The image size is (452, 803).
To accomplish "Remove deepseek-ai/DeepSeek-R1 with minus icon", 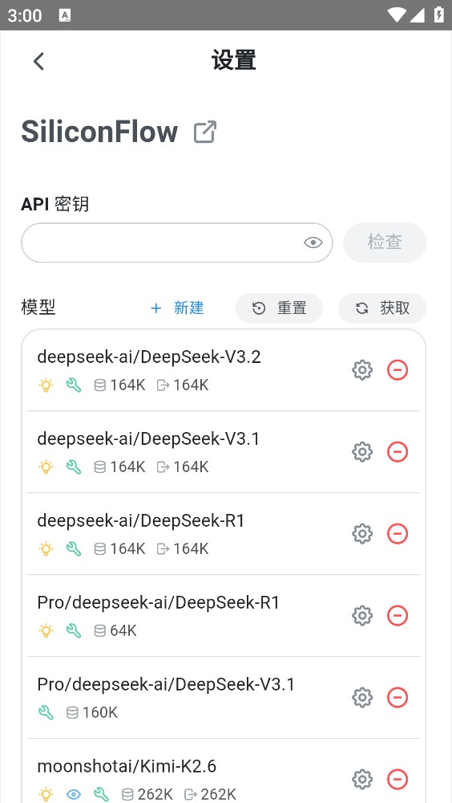I will coord(398,534).
